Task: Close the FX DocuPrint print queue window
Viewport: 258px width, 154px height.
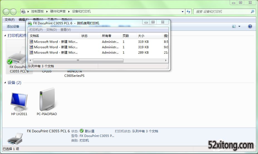Action: pyautogui.click(x=163, y=22)
